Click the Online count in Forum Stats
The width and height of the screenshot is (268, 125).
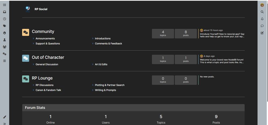[50, 117]
